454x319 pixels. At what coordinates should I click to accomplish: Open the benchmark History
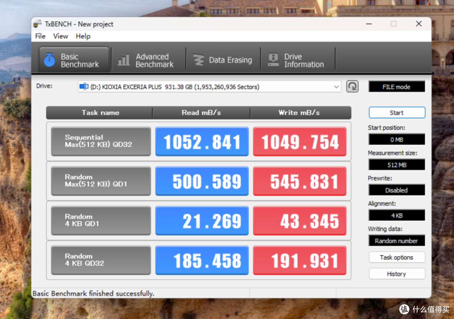397,274
